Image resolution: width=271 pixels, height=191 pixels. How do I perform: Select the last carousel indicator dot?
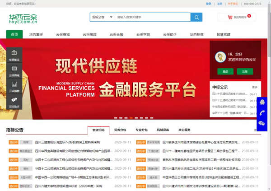[x=152, y=118]
